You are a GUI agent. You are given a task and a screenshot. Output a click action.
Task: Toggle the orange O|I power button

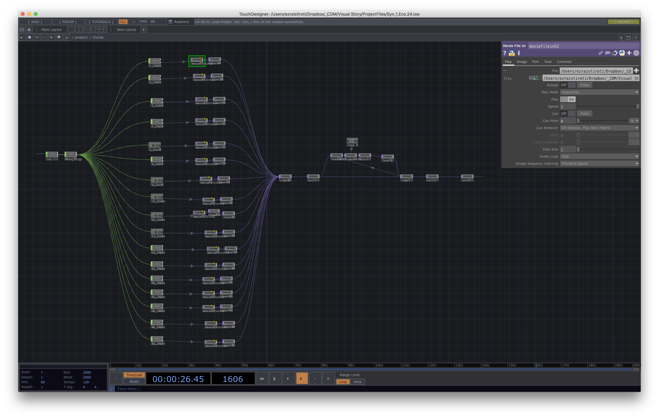click(123, 22)
